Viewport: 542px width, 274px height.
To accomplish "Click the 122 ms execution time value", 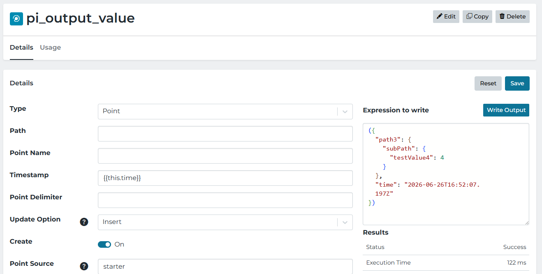I will (517, 263).
